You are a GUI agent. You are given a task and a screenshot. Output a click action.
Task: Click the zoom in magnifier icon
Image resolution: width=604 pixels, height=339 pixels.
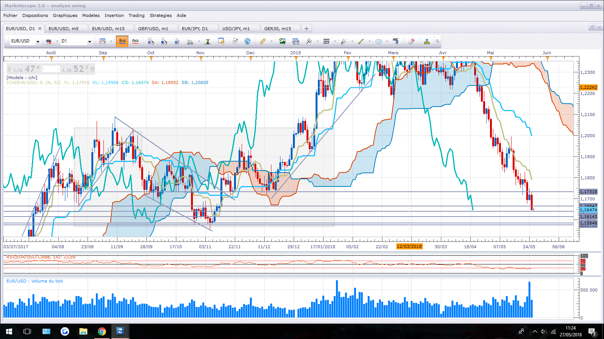(151, 41)
